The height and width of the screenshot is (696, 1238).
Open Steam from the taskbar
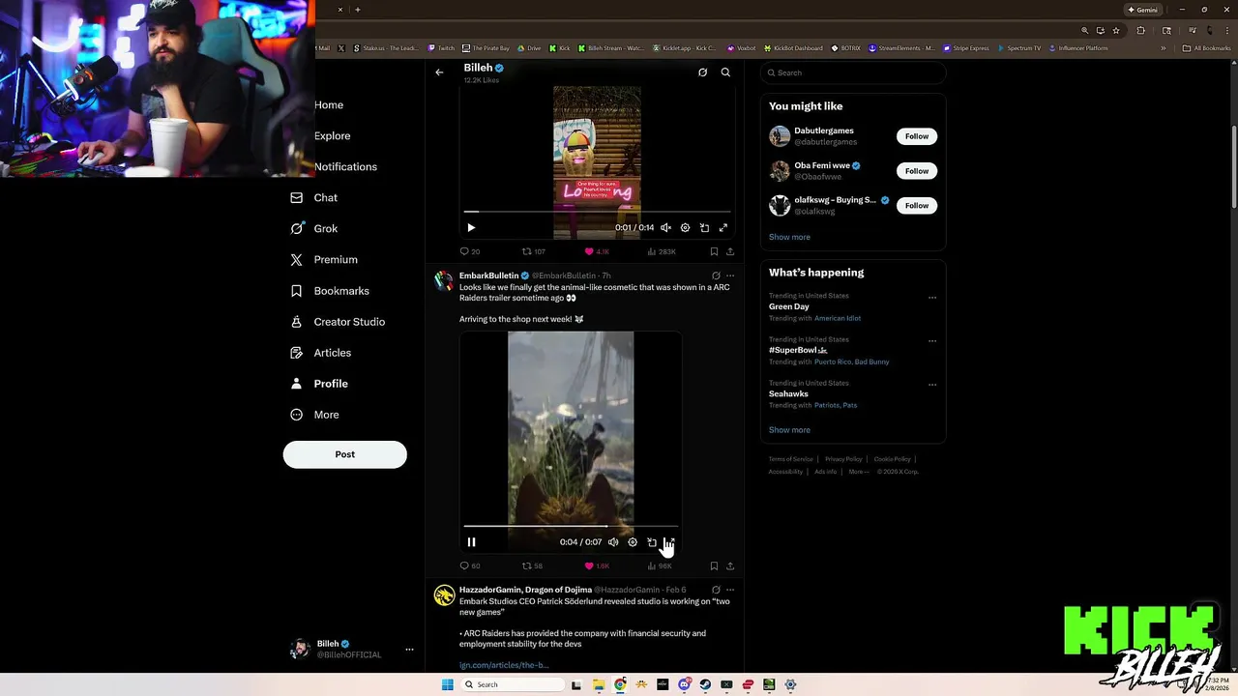point(705,684)
